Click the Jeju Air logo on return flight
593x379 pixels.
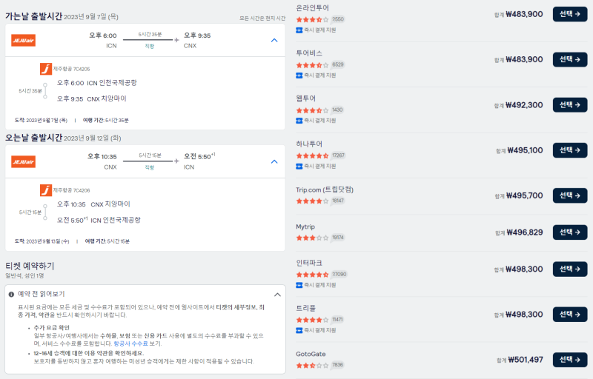pyautogui.click(x=24, y=161)
